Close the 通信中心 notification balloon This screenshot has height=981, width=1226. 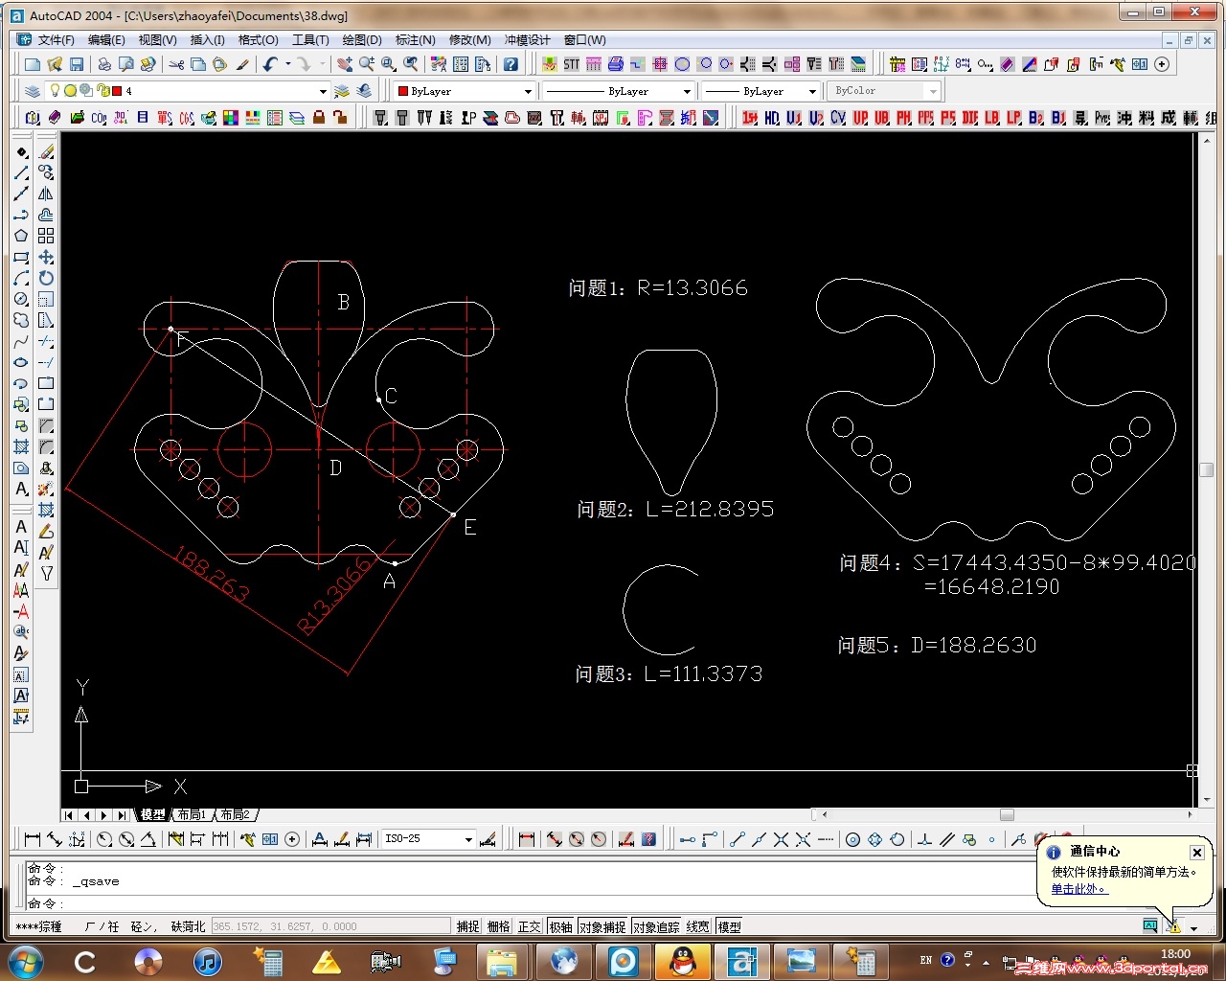(1197, 852)
